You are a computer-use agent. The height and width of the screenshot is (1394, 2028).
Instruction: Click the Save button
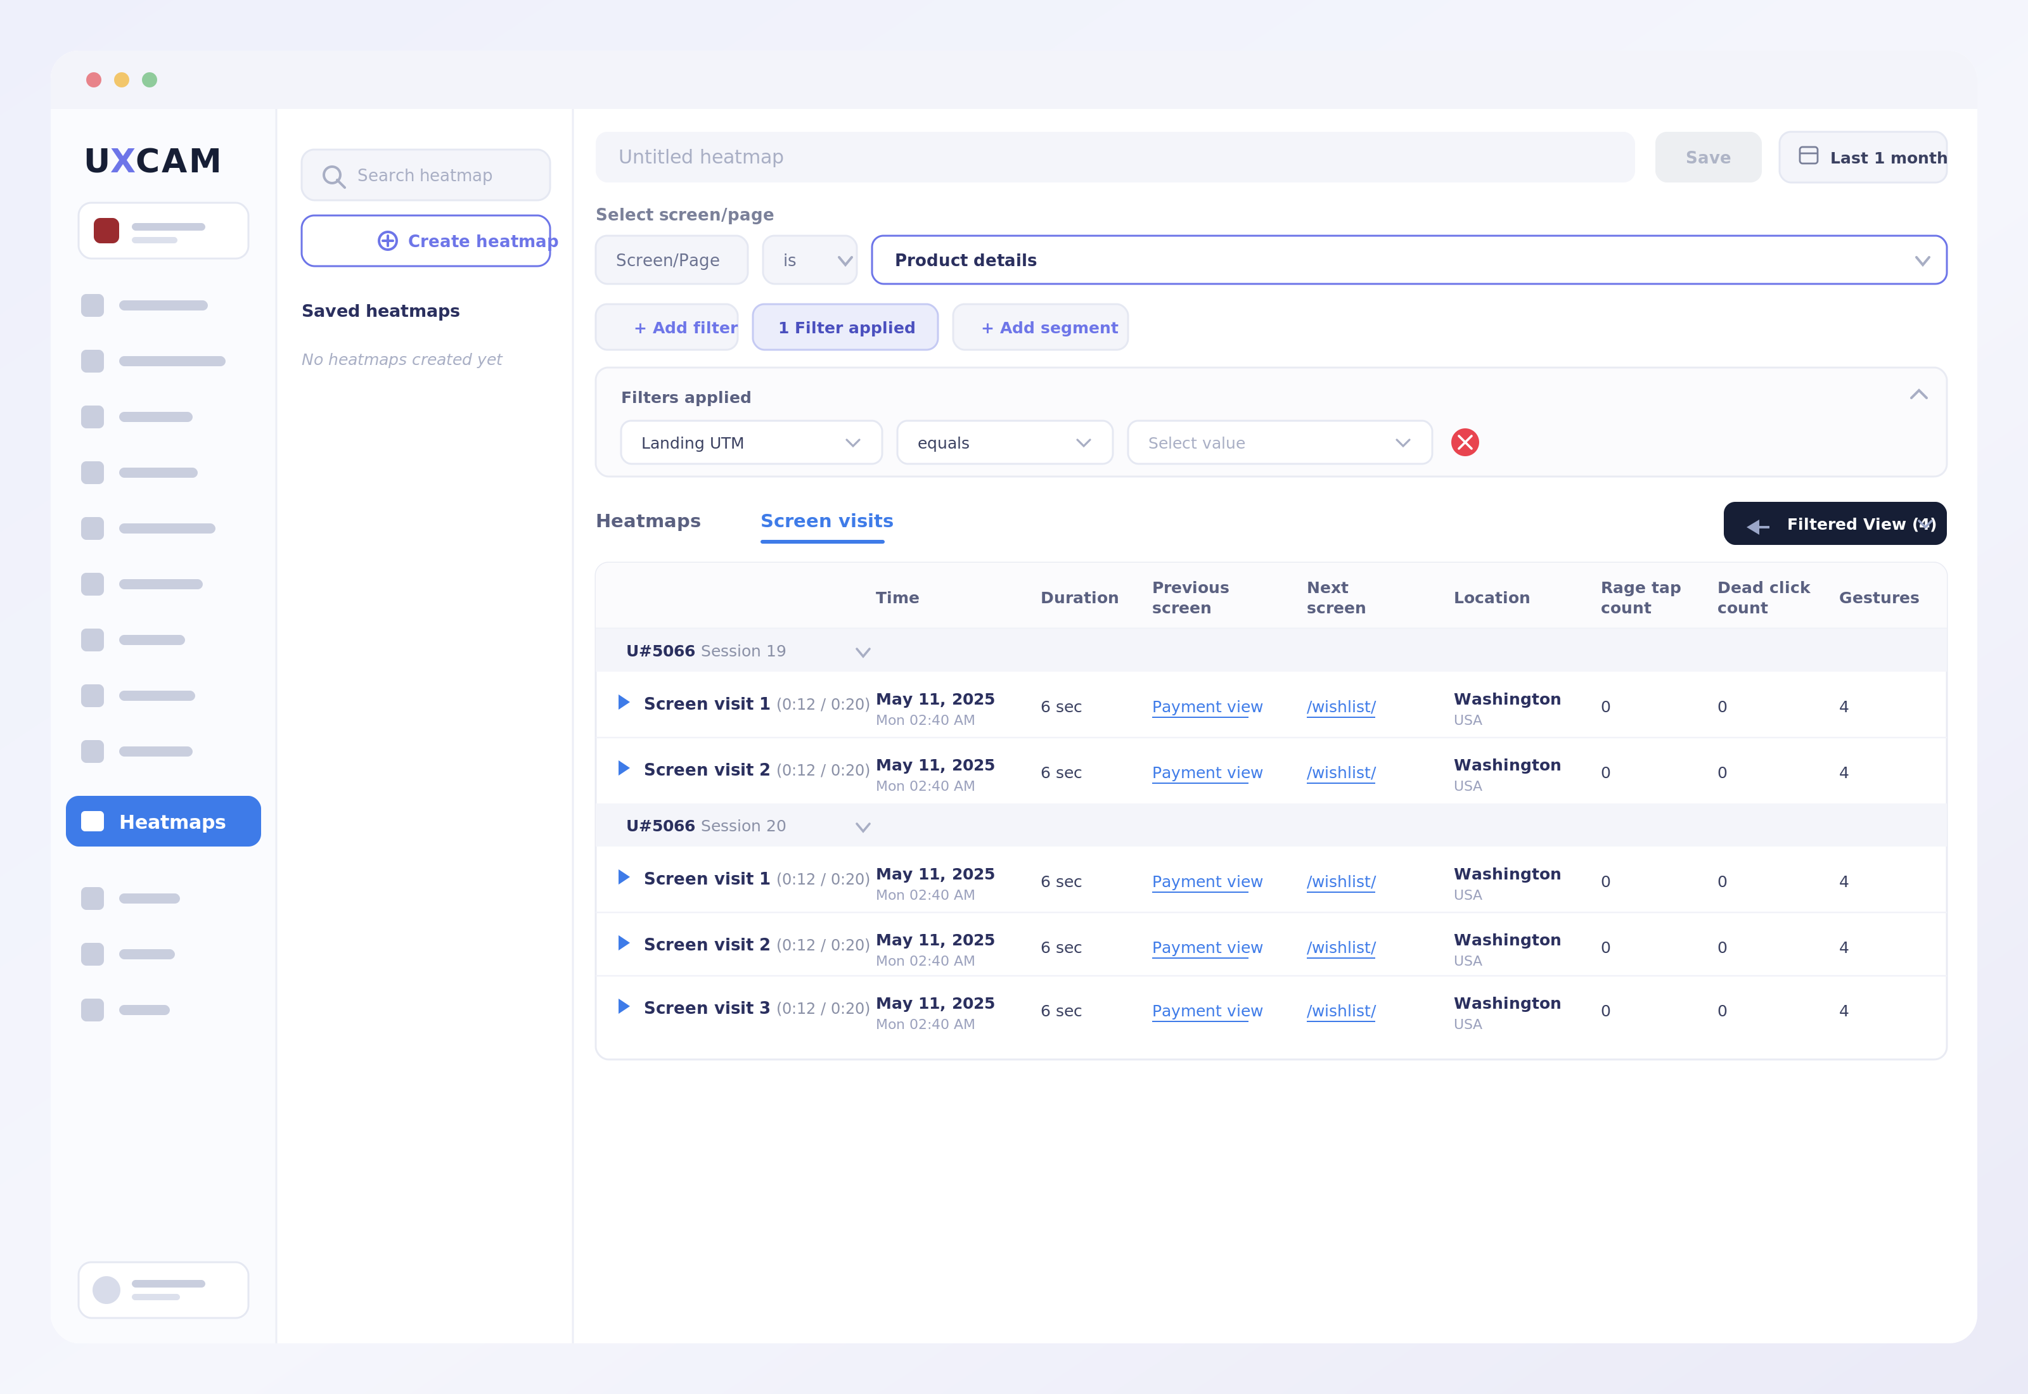[x=1707, y=157]
